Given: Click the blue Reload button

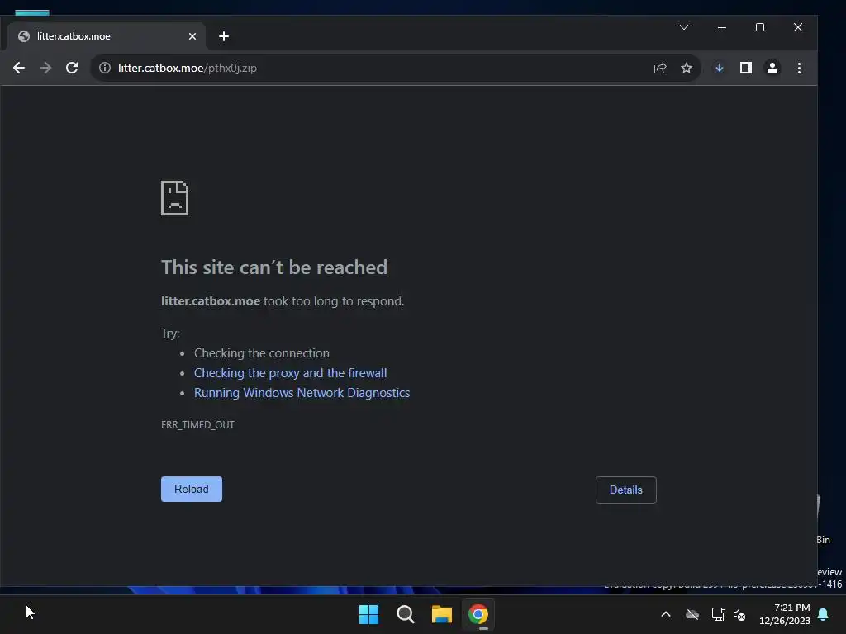Looking at the screenshot, I should (x=192, y=489).
